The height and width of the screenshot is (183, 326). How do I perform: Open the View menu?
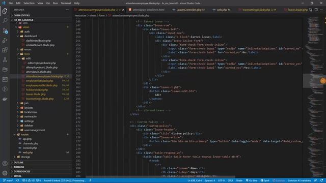[40, 3]
